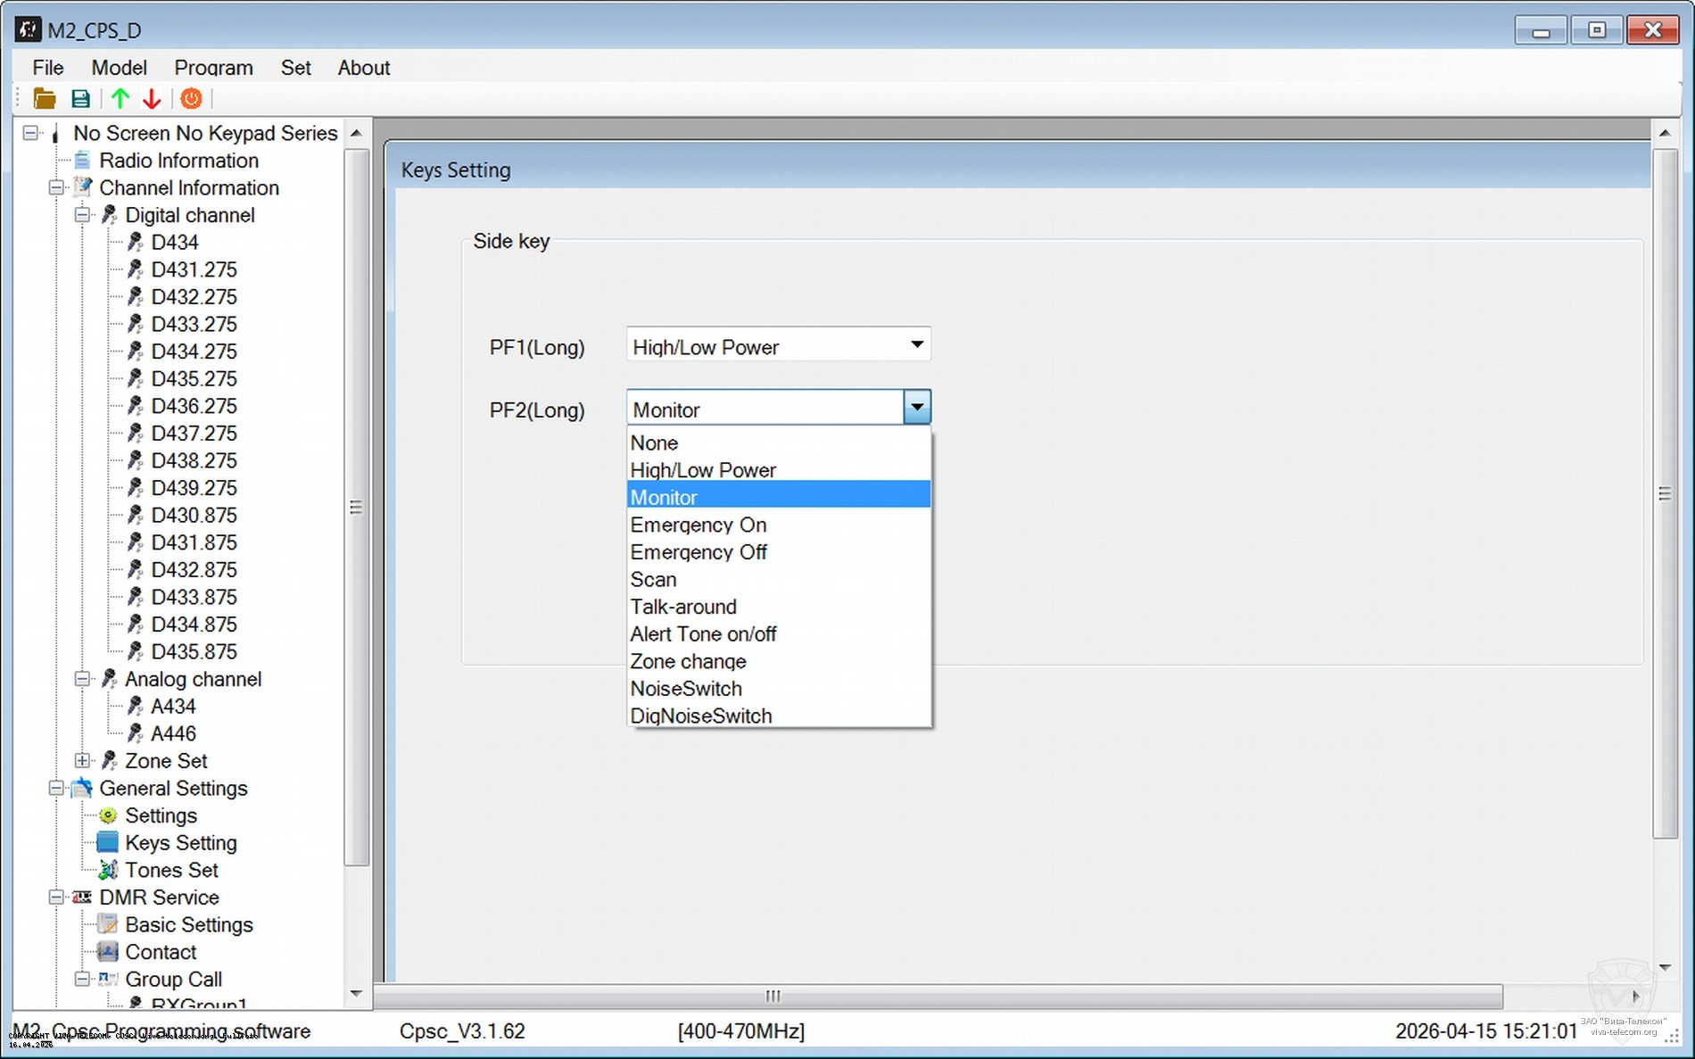Click the save disk icon in toolbar
Screen dimensions: 1695x1059
click(80, 99)
